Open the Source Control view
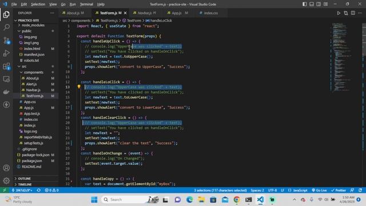The image size is (366, 206). (6, 41)
